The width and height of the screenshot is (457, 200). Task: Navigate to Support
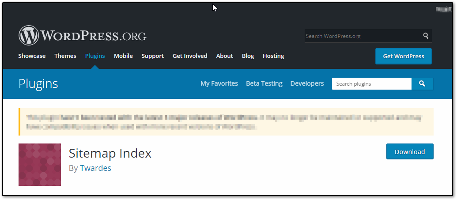[x=152, y=56]
